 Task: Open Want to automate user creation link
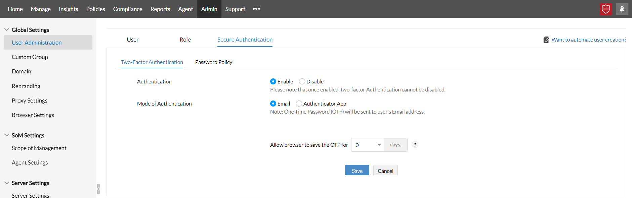click(x=589, y=40)
